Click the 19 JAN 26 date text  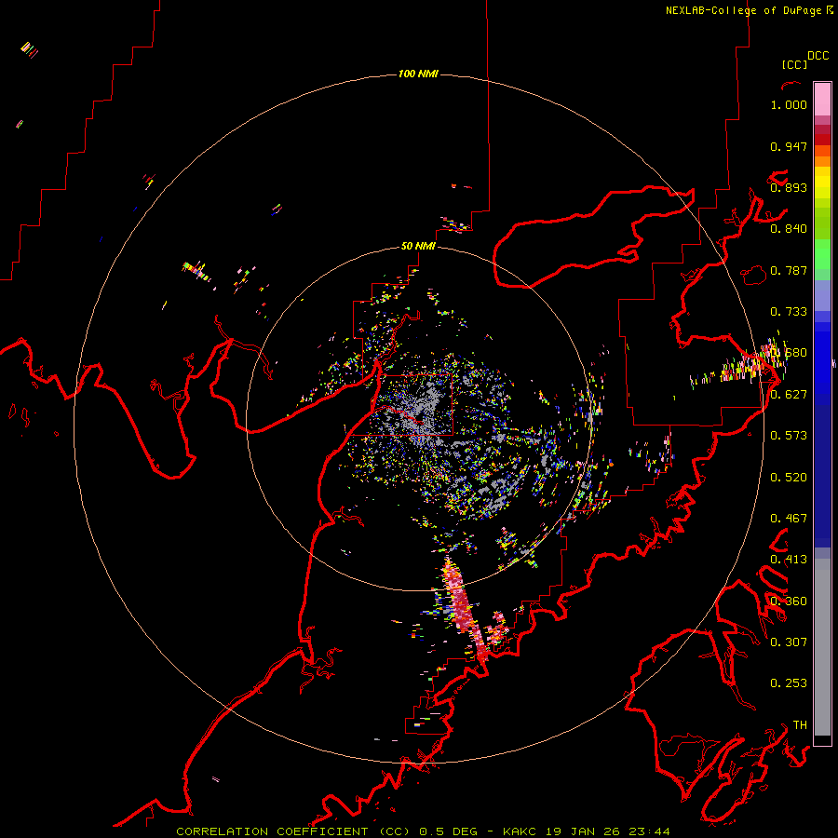click(x=583, y=831)
